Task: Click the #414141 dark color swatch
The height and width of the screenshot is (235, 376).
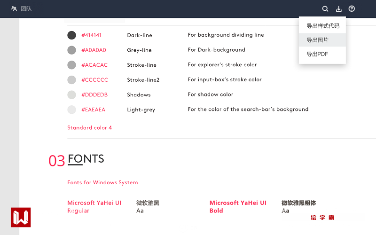Action: click(x=71, y=35)
